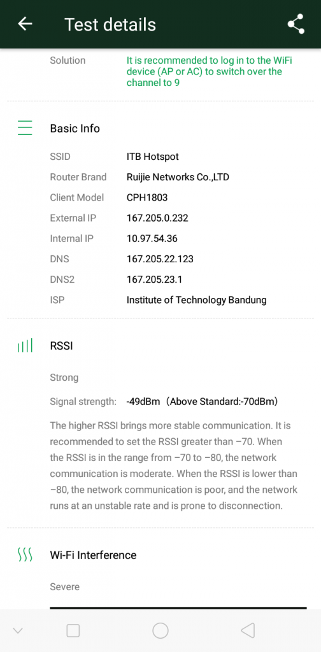Image resolution: width=321 pixels, height=652 pixels.
Task: Tap the RSSI signal bars icon
Action: pos(25,346)
